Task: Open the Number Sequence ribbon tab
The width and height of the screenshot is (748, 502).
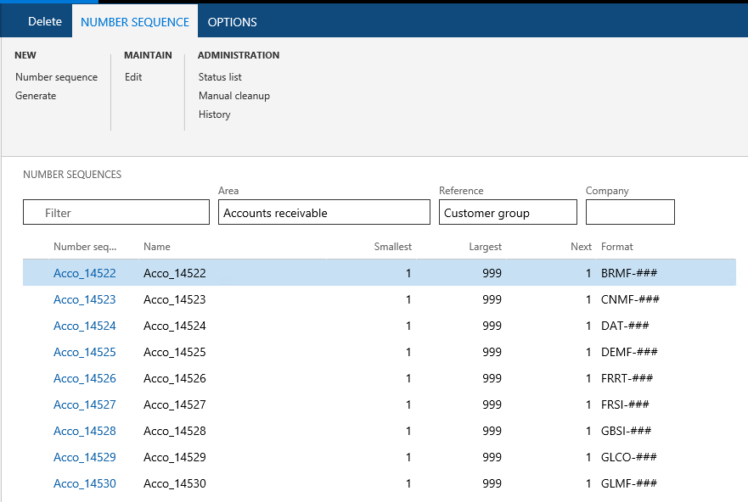Action: pos(134,22)
